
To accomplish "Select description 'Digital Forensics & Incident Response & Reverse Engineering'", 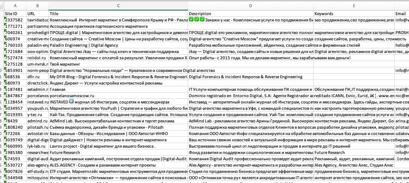I will pyautogui.click(x=250, y=77).
